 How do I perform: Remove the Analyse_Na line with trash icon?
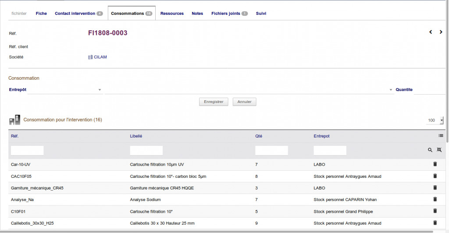pyautogui.click(x=435, y=199)
